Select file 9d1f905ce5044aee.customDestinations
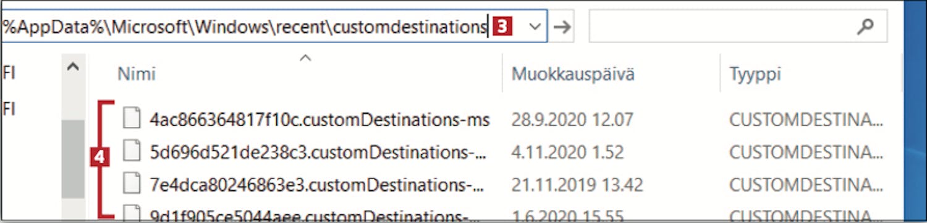This screenshot has width=927, height=223. 314,216
